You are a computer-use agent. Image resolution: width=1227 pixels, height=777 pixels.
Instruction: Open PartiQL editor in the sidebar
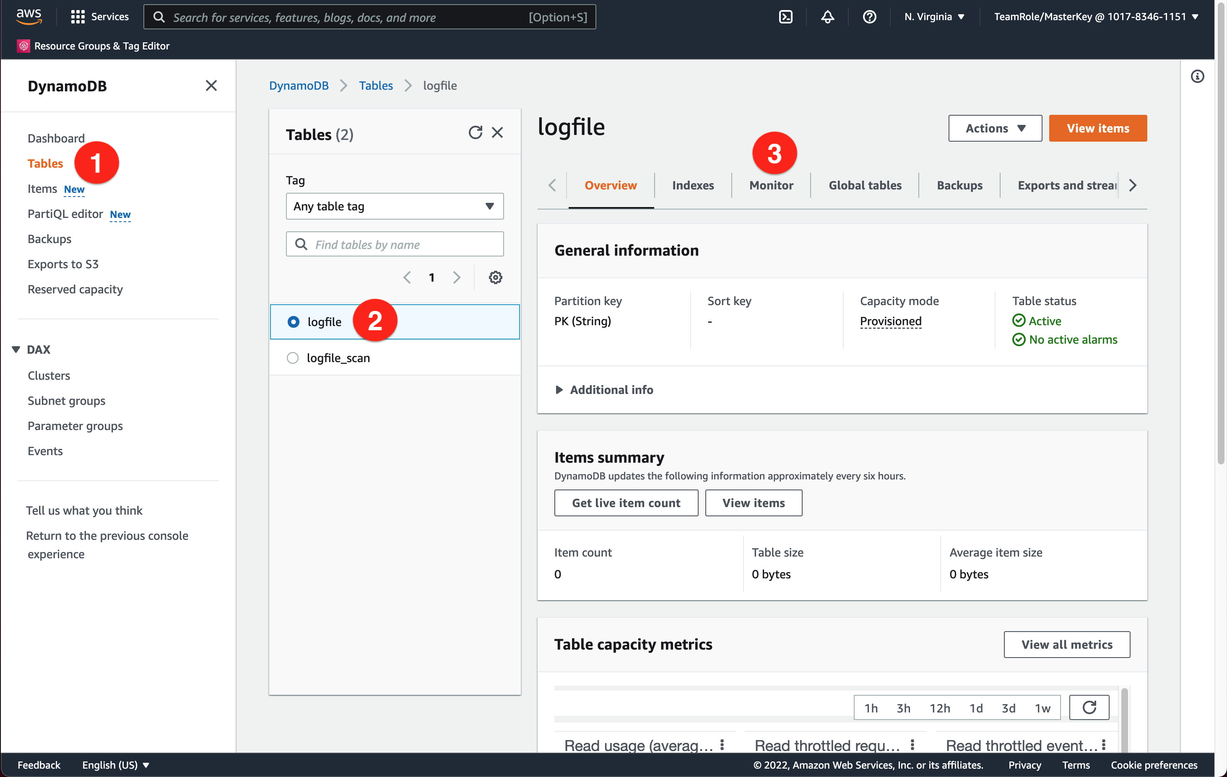[65, 214]
